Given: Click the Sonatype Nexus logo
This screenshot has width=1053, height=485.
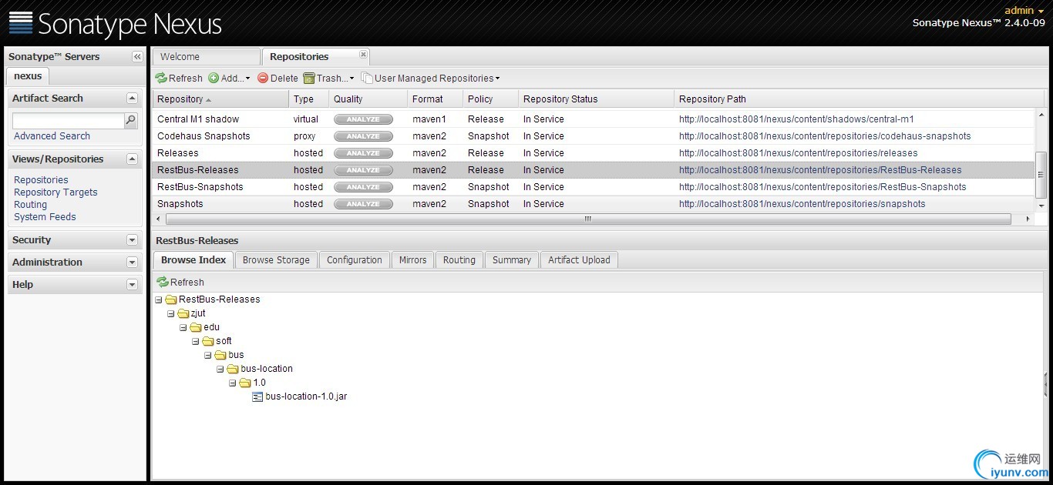Looking at the screenshot, I should [x=116, y=24].
